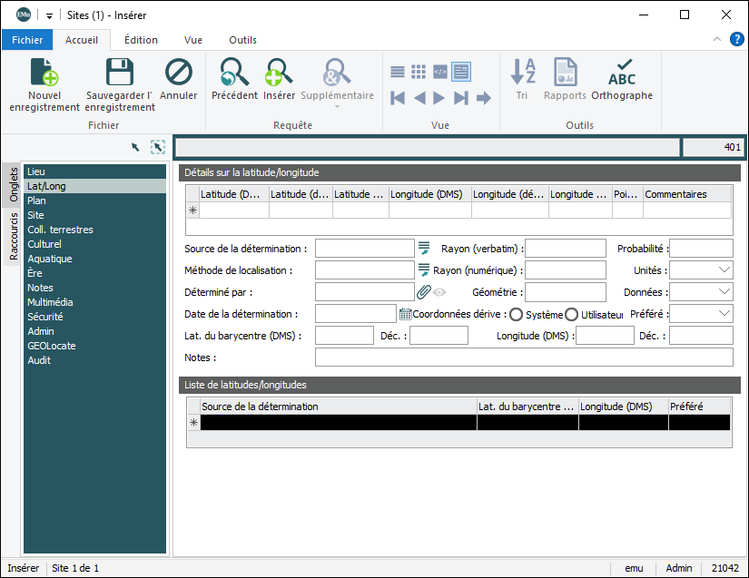Viewport: 749px width, 578px height.
Task: Open the Données dropdown list
Action: [x=724, y=292]
